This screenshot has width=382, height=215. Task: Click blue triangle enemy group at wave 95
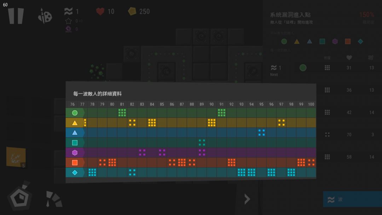261,133
